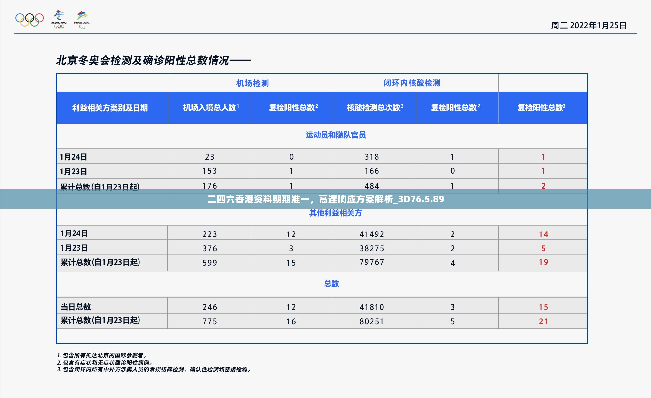
Task: Select the 1月24日 label in athletes section
Action: click(x=74, y=157)
